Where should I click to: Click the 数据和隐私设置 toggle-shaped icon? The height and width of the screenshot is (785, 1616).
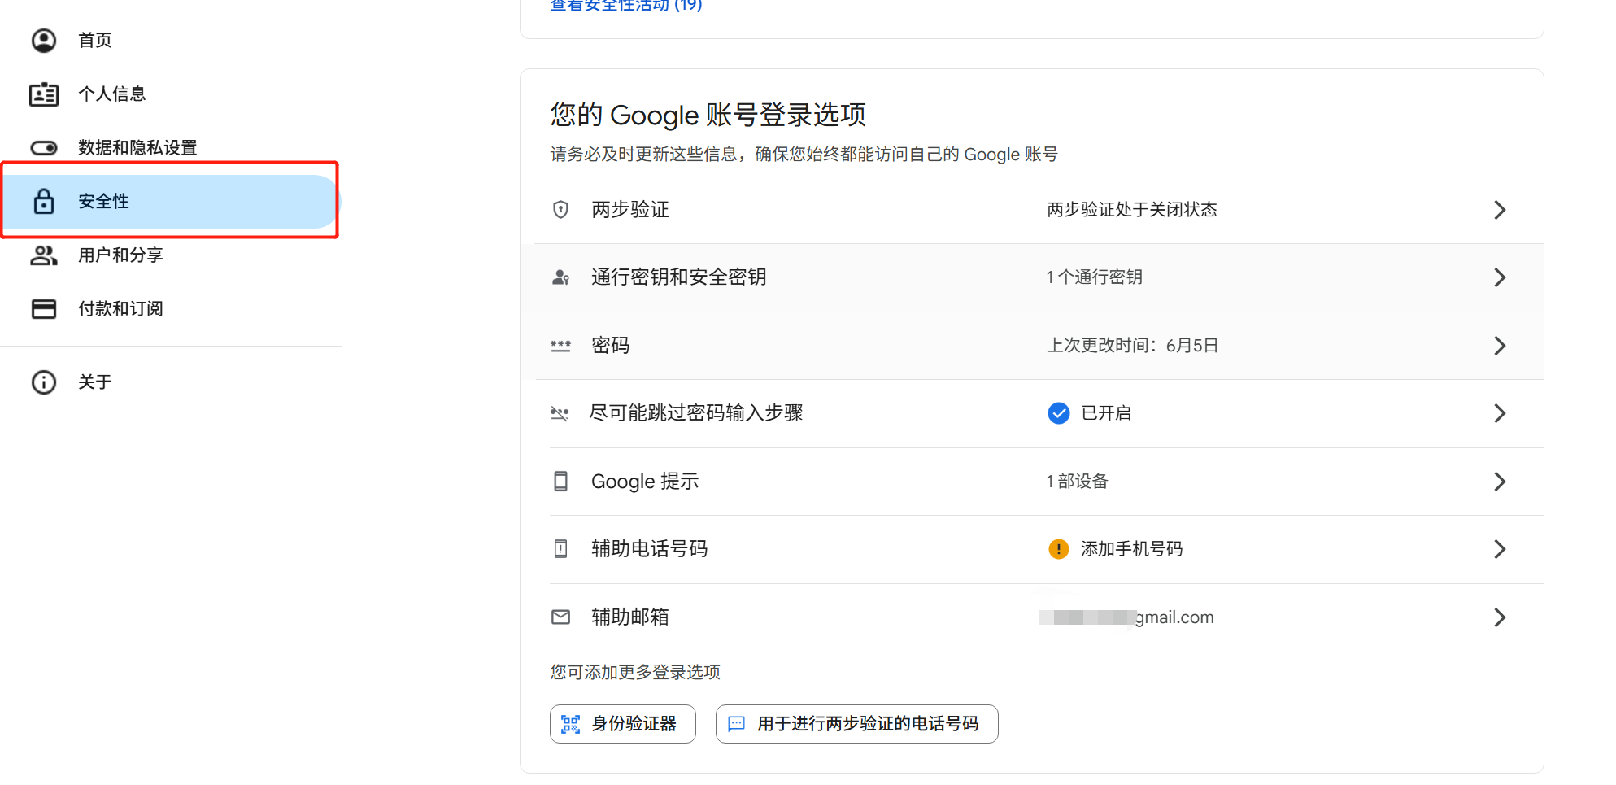click(x=44, y=148)
